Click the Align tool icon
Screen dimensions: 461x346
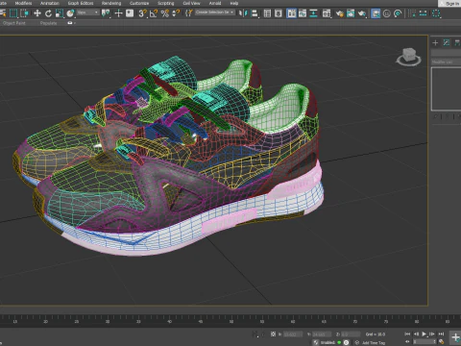[x=255, y=13]
